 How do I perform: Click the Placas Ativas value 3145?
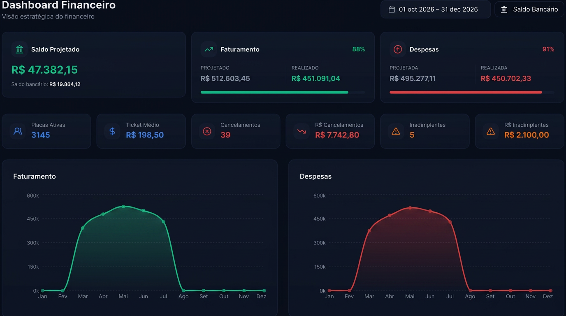click(x=41, y=135)
